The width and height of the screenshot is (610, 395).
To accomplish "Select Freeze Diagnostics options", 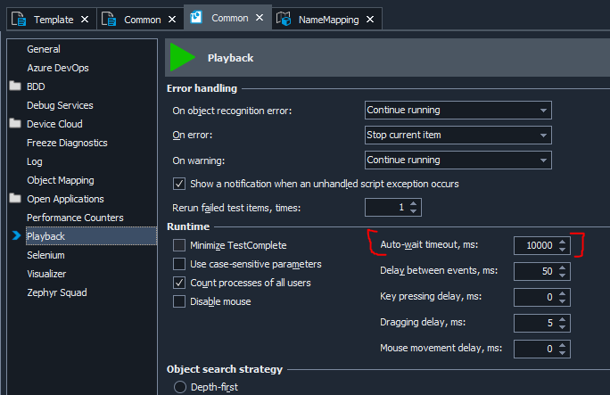I will [67, 143].
